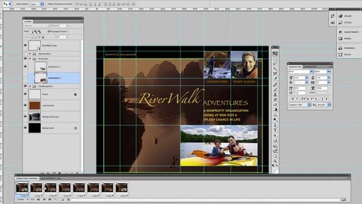Select first frame button in Animation panel
This screenshot has height=204, width=362.
[x=32, y=199]
